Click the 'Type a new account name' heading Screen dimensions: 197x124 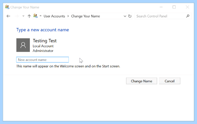(x=43, y=30)
